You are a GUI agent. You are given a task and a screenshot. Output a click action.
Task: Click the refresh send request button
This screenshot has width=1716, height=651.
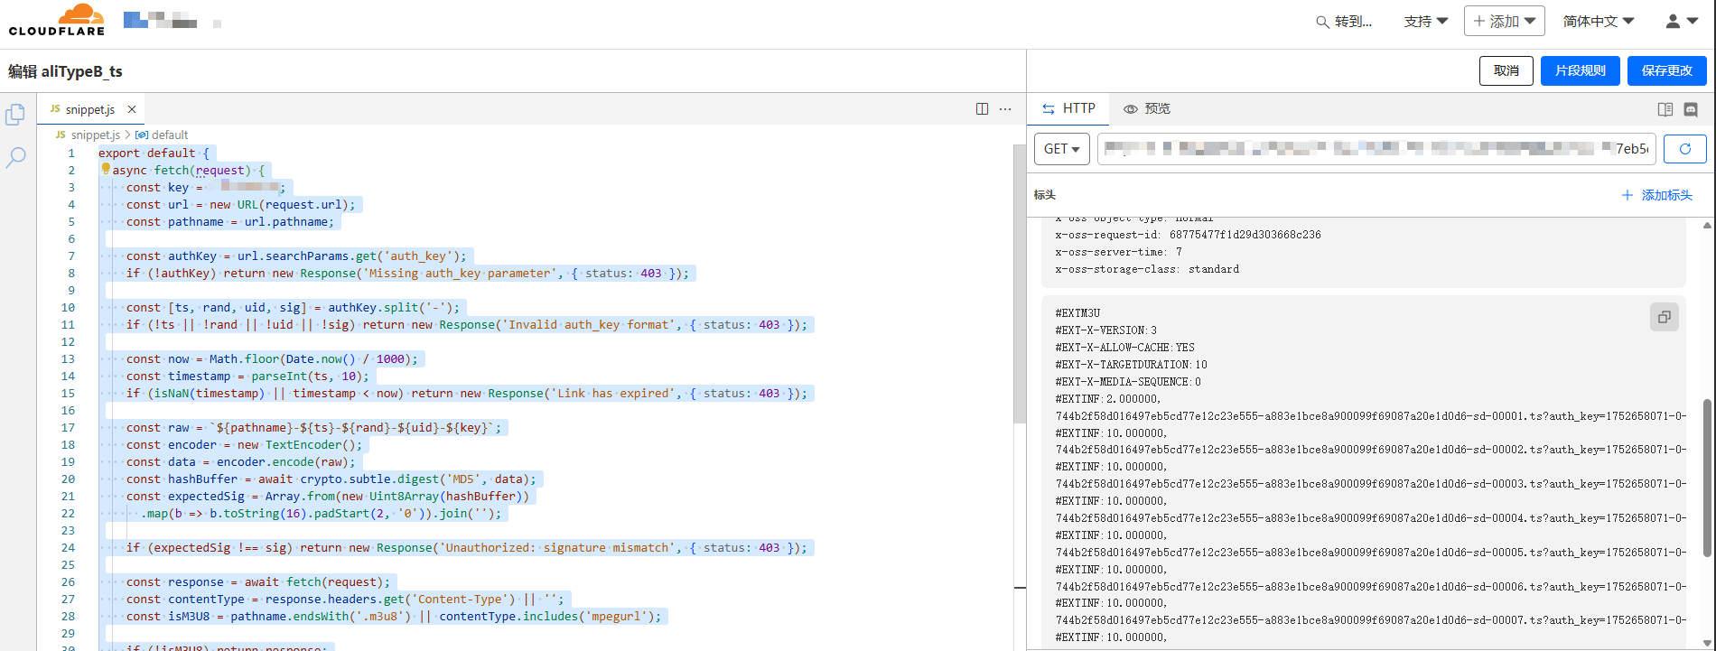(x=1684, y=149)
